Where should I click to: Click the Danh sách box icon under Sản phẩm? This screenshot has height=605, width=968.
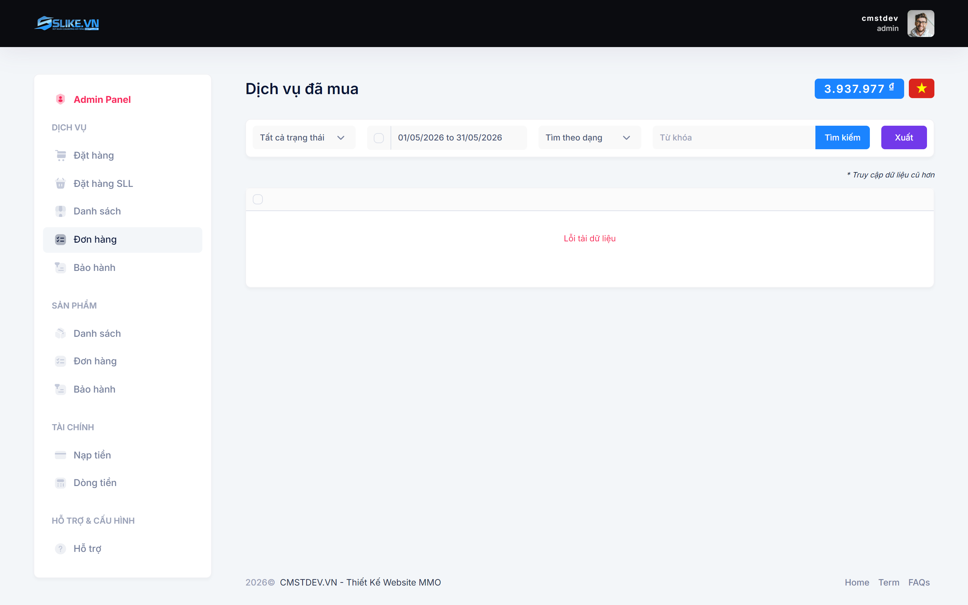click(x=61, y=333)
